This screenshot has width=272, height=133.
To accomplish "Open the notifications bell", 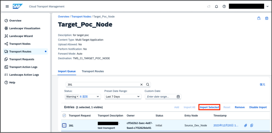I will point(216,7).
